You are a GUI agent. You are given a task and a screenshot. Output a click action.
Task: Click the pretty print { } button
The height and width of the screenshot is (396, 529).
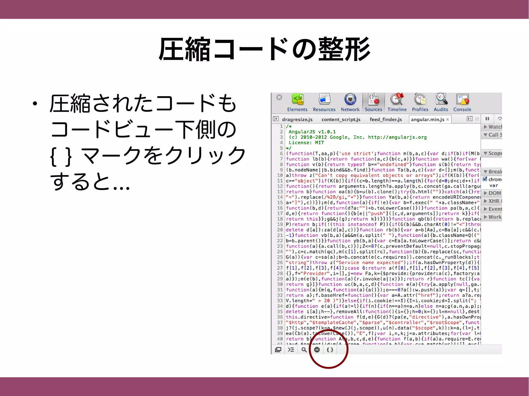(x=330, y=350)
